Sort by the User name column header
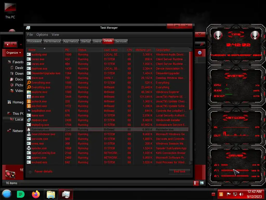Image resolution: width=266 pixels, height=200 pixels. (113, 50)
